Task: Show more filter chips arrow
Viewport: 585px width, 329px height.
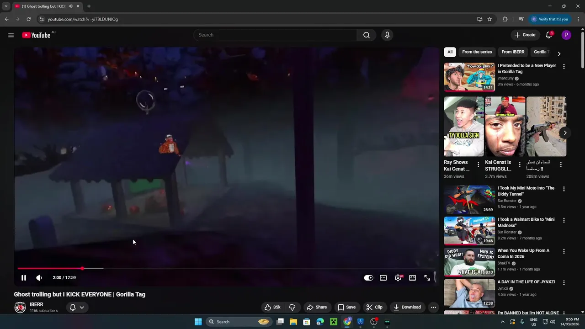Action: click(x=559, y=53)
